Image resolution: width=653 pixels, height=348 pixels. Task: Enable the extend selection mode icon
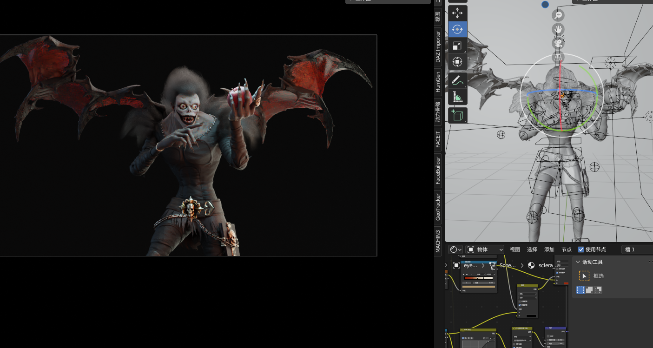tap(590, 290)
